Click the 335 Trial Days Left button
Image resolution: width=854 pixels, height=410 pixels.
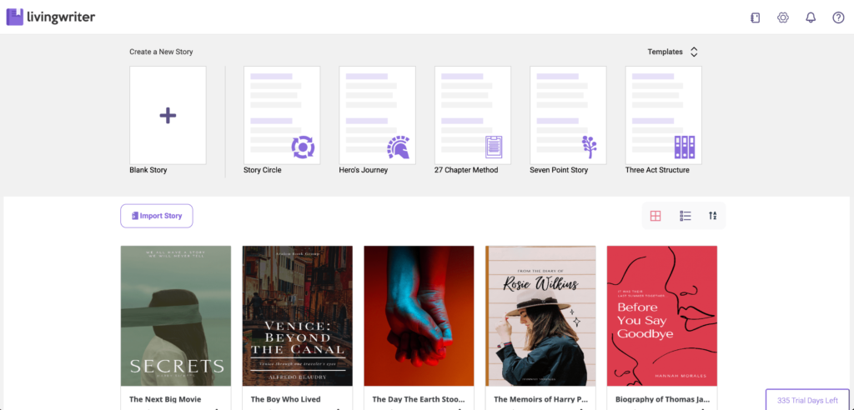(x=808, y=400)
